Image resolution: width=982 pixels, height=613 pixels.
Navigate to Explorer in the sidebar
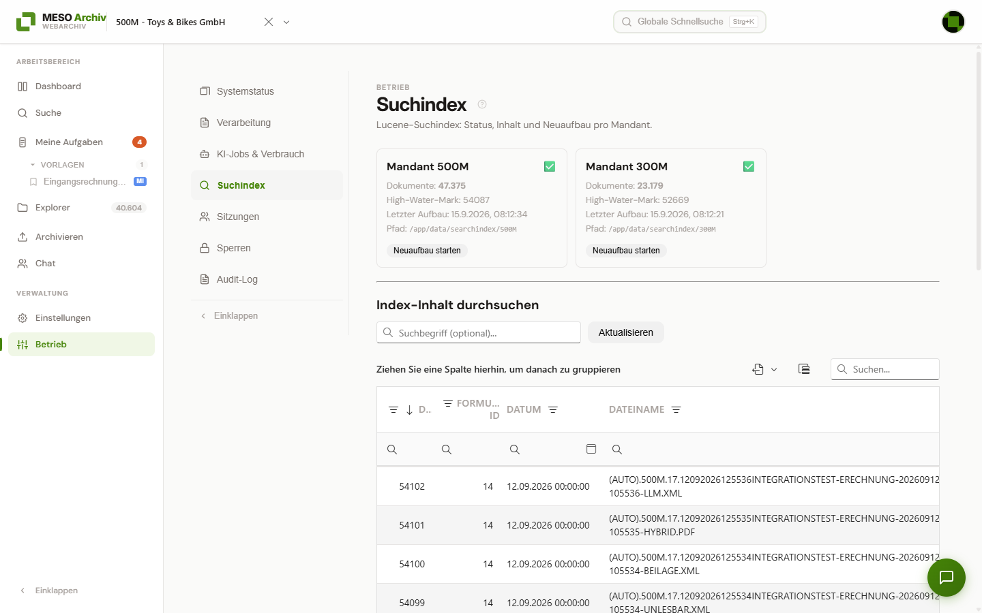click(81, 208)
